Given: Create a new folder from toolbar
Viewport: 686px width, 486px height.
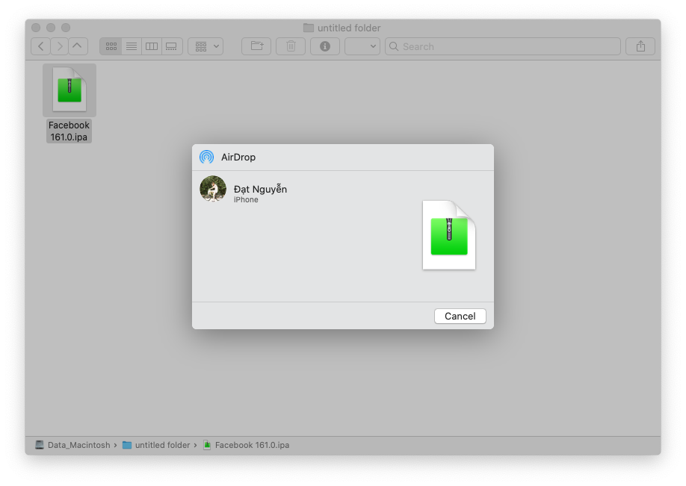Looking at the screenshot, I should (x=256, y=46).
